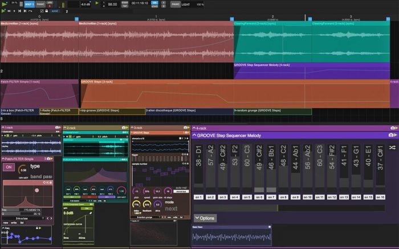
Task: Select the '1-bip groove [GROOVE Steps]' preset clip
Action: tap(112, 111)
